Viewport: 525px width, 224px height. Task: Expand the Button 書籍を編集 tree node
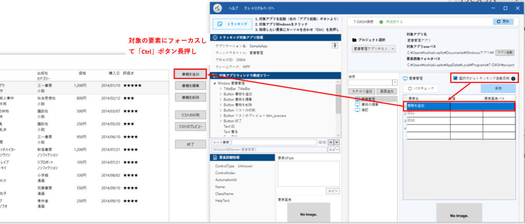[x=221, y=98]
